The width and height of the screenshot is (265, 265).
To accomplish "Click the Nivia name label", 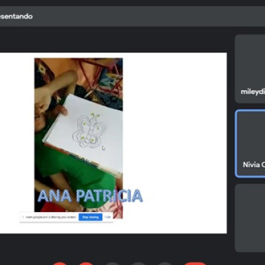I will point(254,164).
